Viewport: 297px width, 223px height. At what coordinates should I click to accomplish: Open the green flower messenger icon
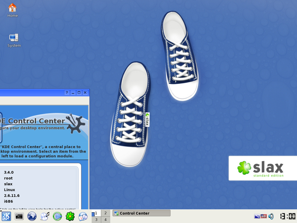click(70, 216)
